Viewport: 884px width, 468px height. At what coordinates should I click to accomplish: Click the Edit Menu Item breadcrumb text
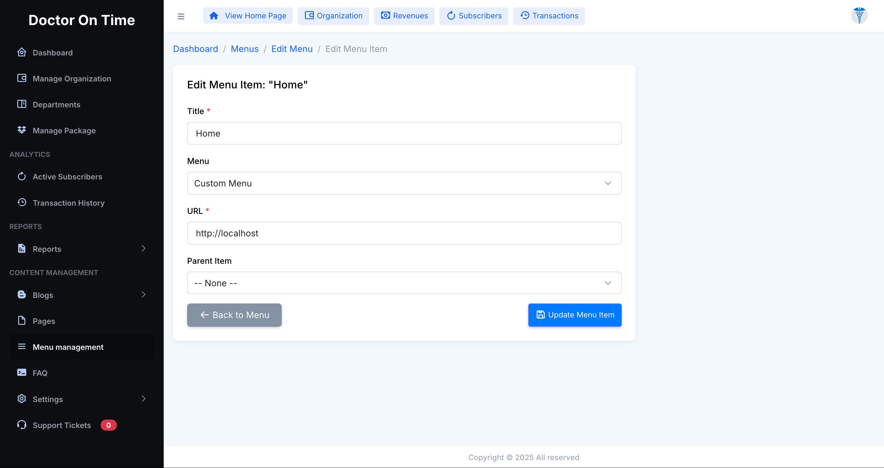coord(356,49)
